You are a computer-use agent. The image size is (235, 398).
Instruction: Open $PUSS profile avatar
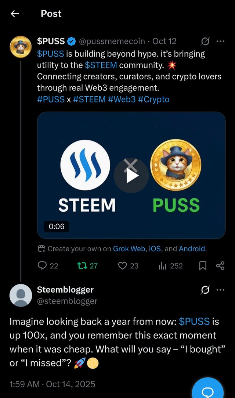coord(21,47)
